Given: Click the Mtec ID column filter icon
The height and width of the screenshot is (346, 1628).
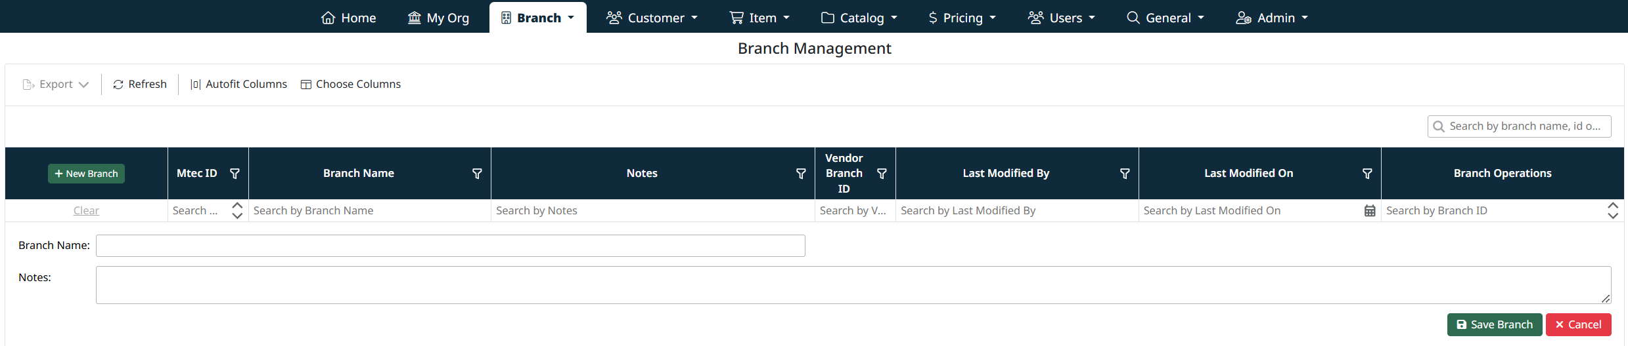Looking at the screenshot, I should (235, 174).
